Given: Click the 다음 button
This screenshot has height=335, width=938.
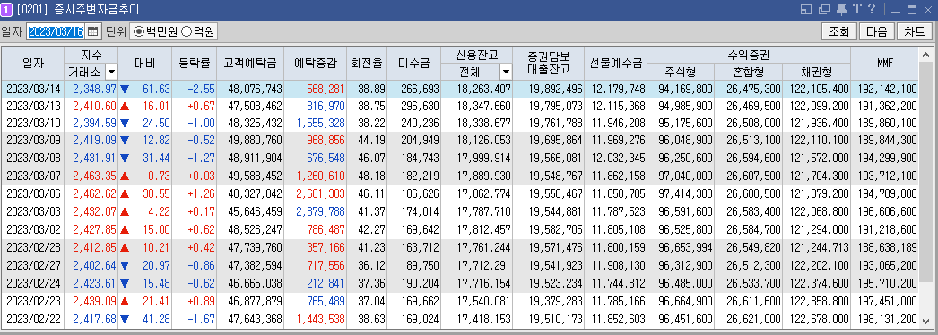Looking at the screenshot, I should coord(877,31).
